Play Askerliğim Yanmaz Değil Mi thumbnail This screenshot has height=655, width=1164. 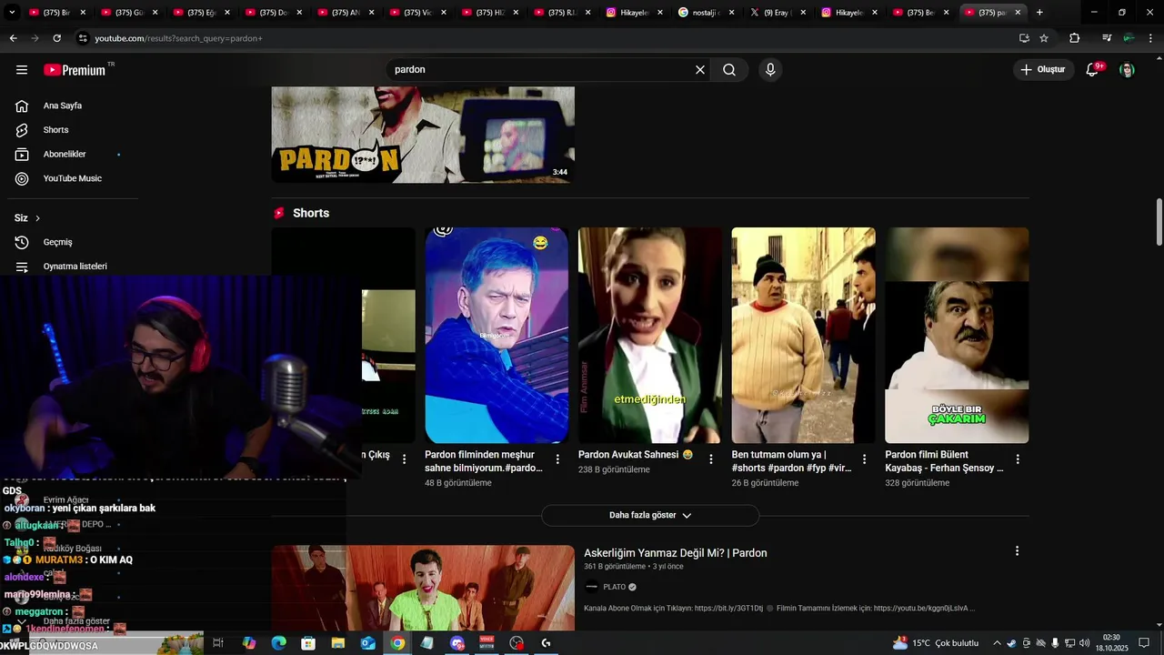(x=423, y=588)
